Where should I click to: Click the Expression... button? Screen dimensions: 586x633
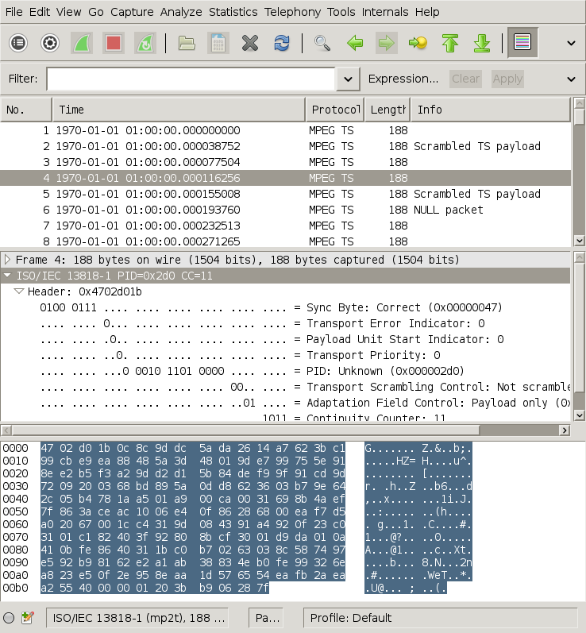[x=403, y=79]
